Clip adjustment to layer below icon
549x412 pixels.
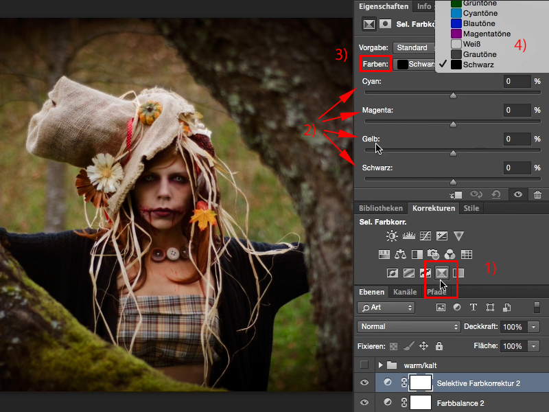pyautogui.click(x=456, y=195)
